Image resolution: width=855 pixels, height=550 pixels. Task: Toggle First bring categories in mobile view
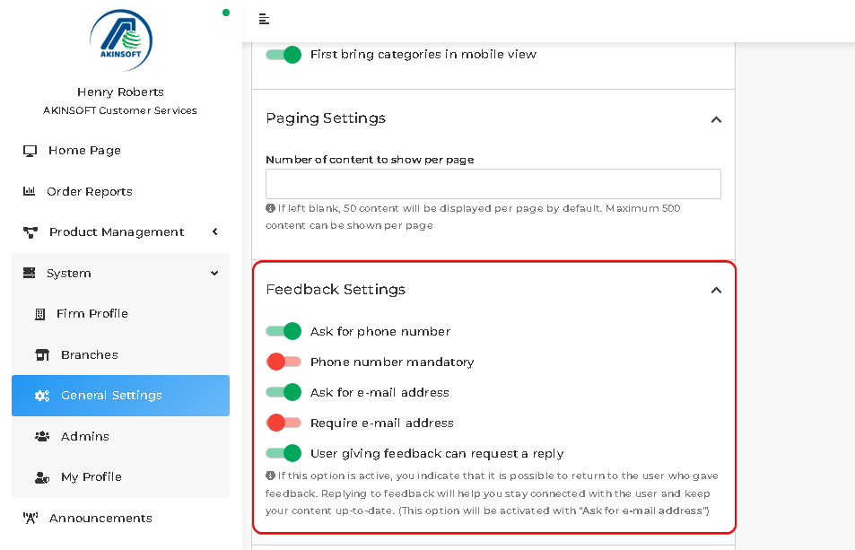(x=284, y=55)
